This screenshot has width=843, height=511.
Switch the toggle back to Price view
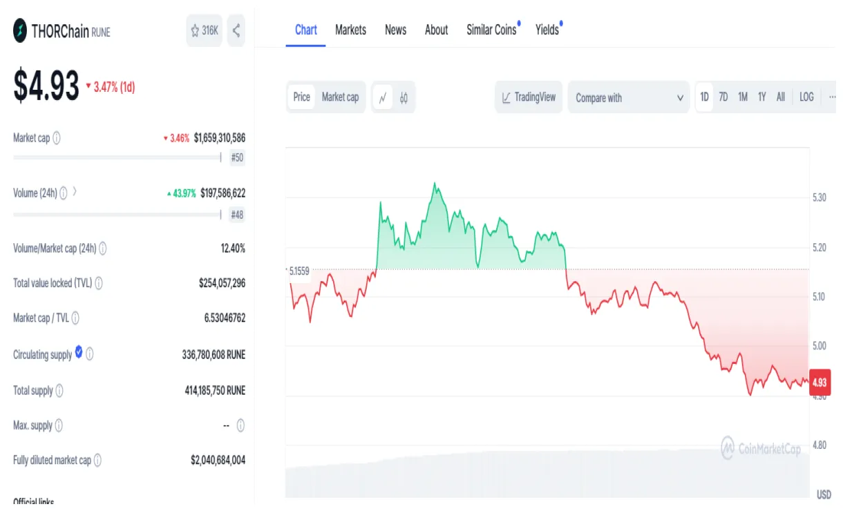click(301, 97)
